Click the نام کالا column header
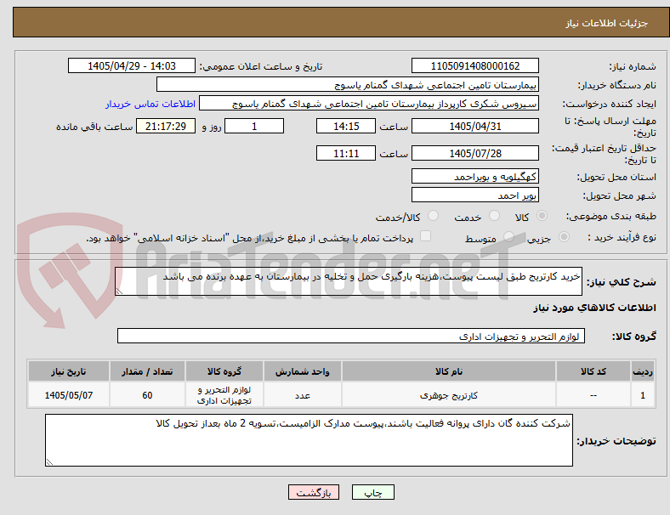The image size is (670, 515). pyautogui.click(x=449, y=371)
